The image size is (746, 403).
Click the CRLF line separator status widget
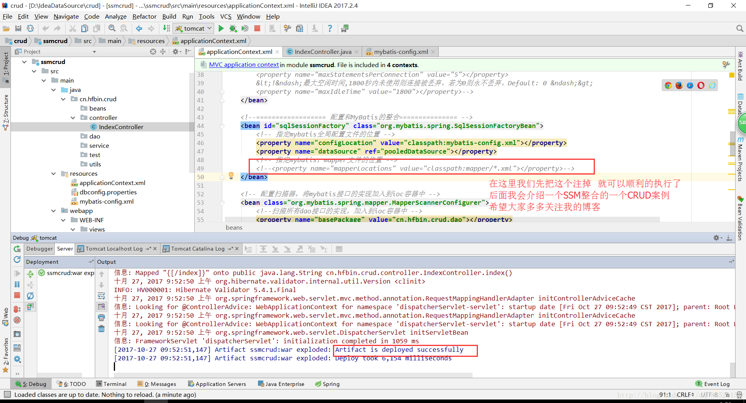click(685, 394)
